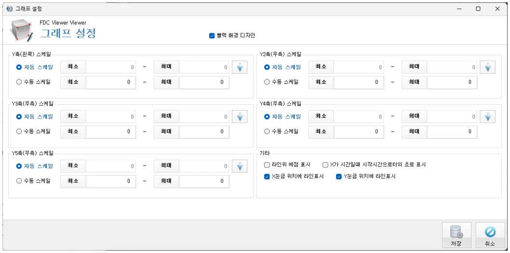Viewport: 510px width, 253px height.
Task: Click 최대 button in Y4축 자동 스케일 row
Action: 414,117
